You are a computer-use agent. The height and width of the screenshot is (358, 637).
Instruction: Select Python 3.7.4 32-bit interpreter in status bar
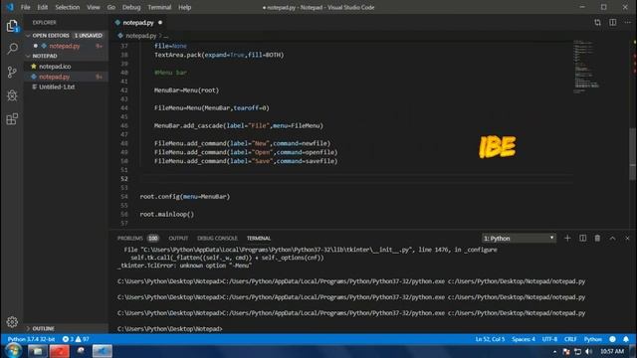coord(31,339)
